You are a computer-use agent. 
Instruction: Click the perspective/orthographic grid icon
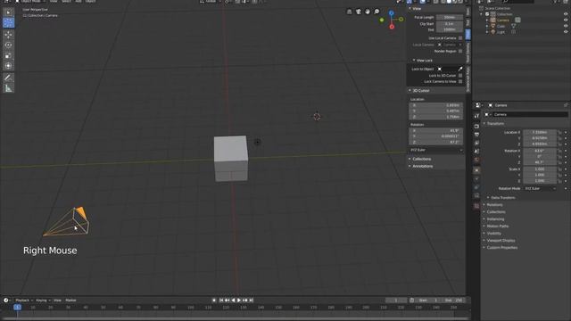349,12
